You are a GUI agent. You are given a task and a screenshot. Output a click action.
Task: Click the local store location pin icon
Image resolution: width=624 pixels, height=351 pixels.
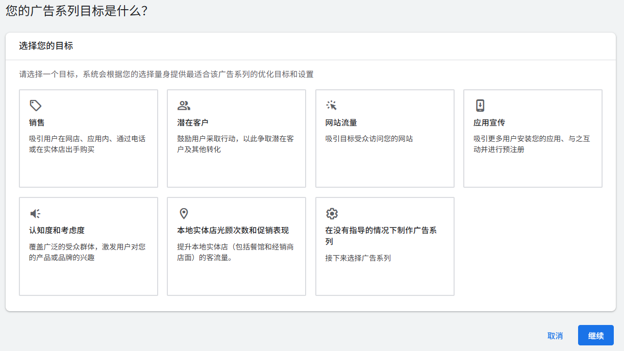[184, 213]
